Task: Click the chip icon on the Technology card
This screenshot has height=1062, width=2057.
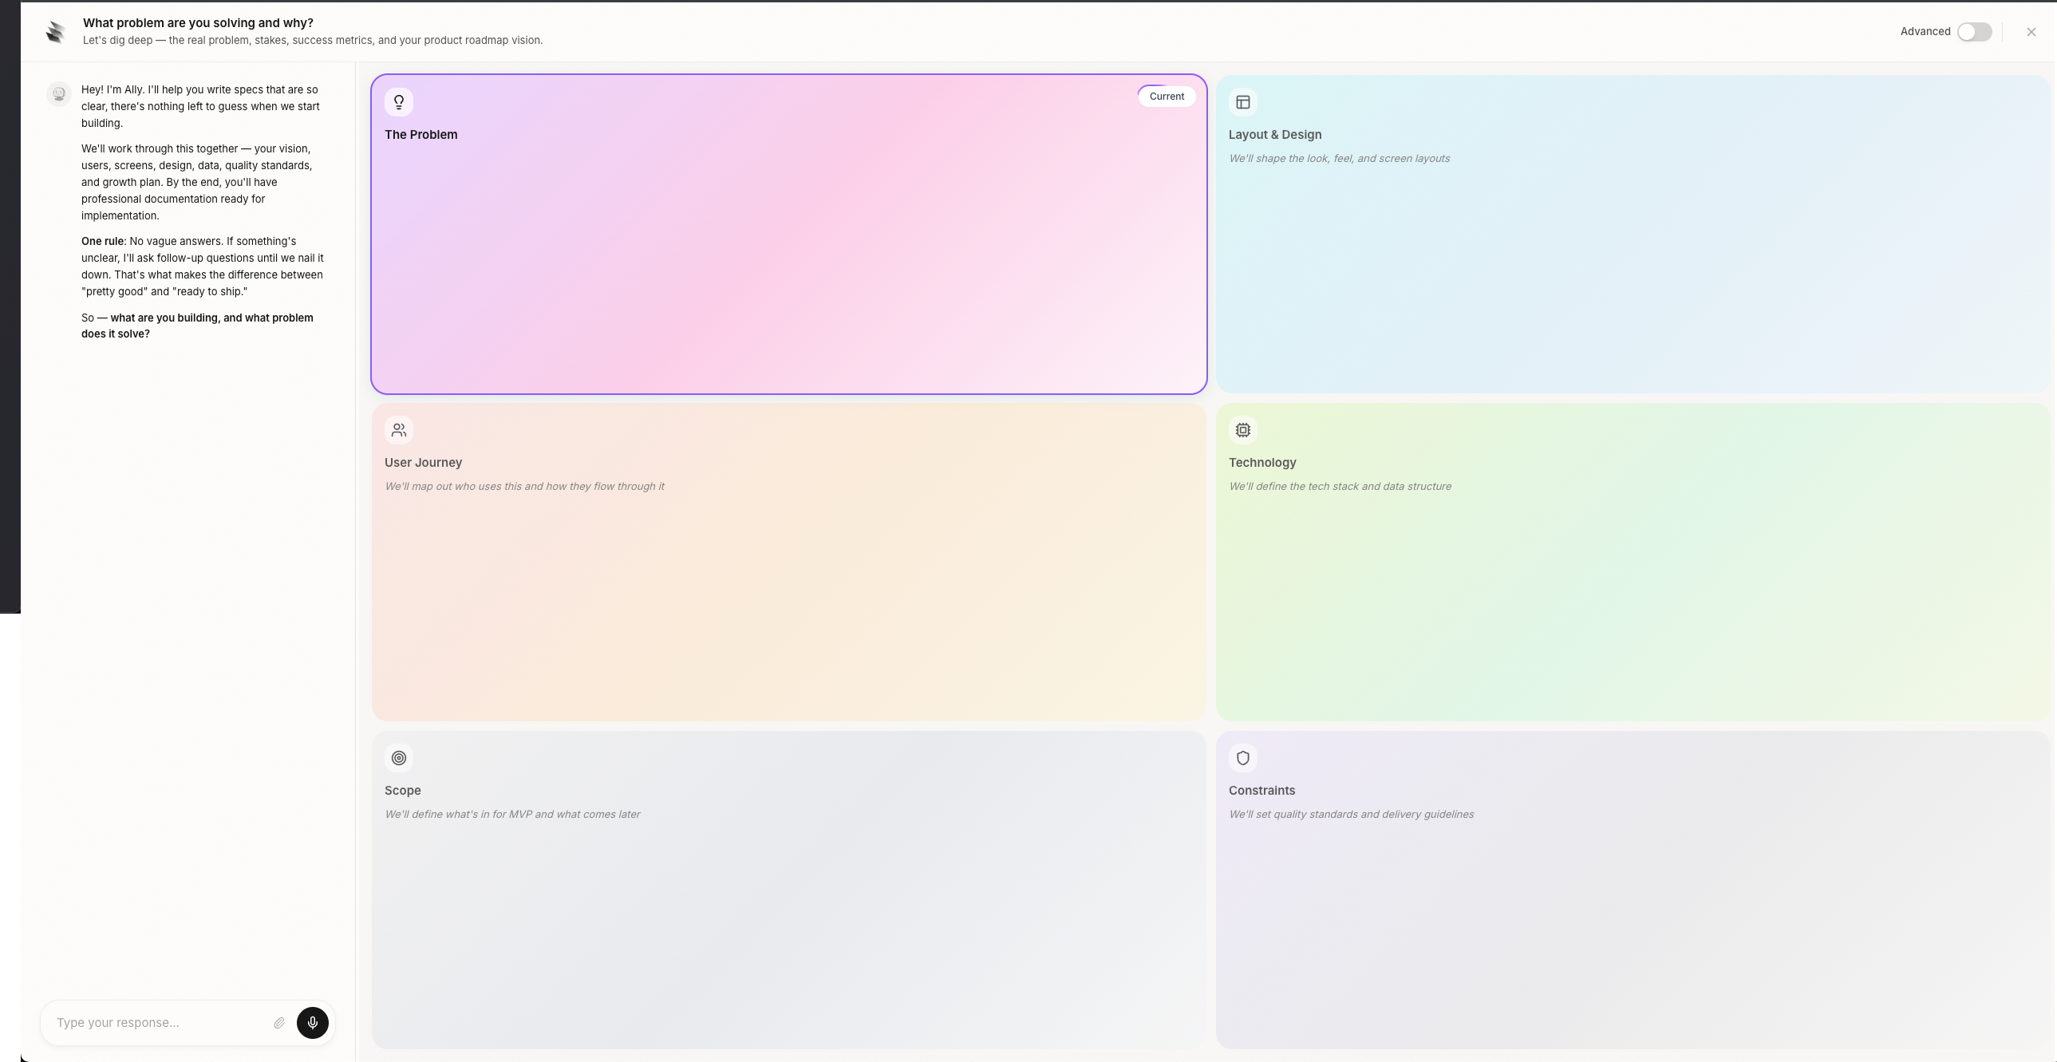Action: 1243,429
